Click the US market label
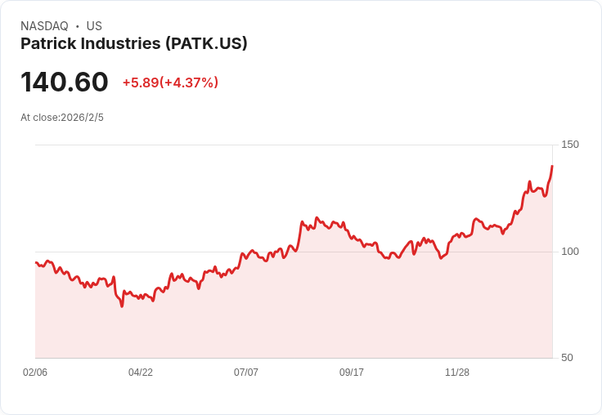Image resolution: width=602 pixels, height=415 pixels. tap(94, 26)
